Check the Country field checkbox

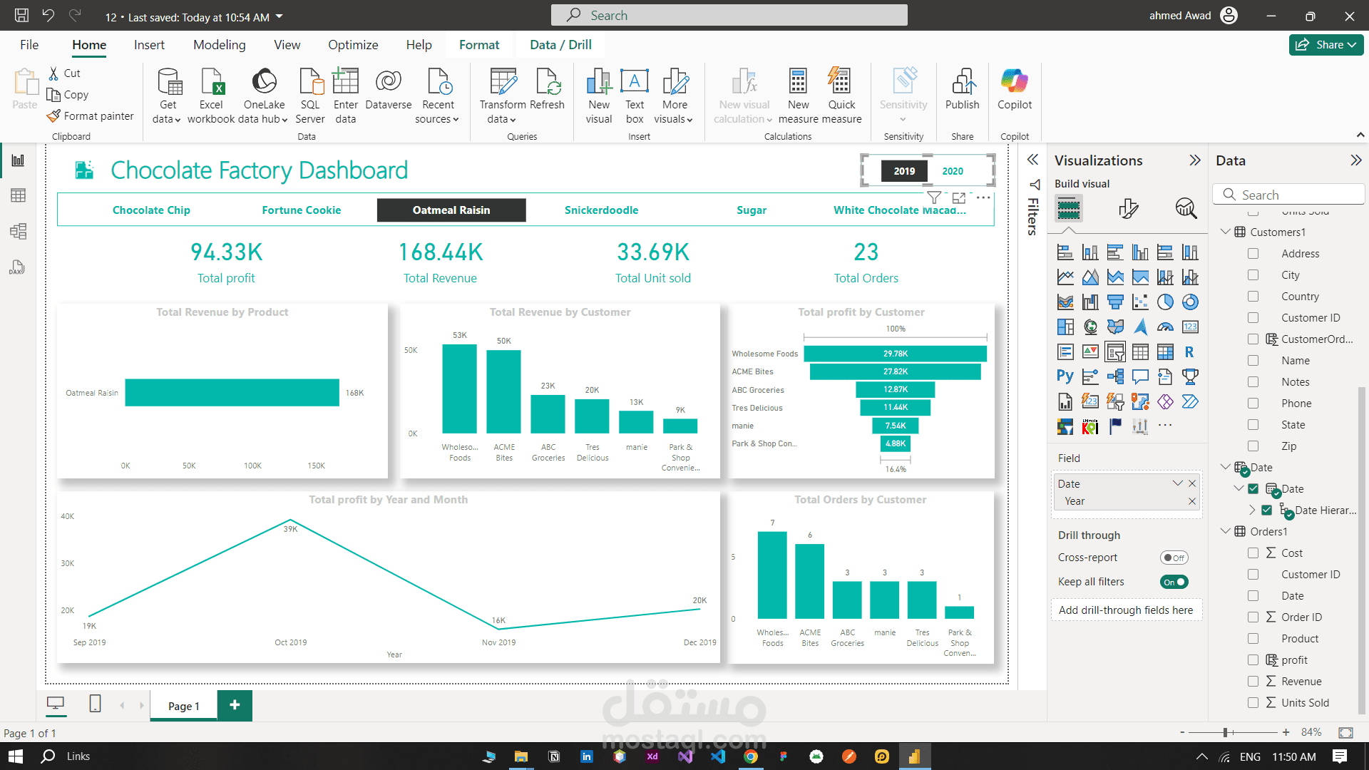[x=1253, y=297]
